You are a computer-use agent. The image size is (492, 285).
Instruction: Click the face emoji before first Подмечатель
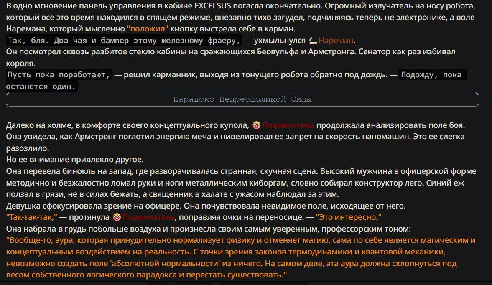point(256,125)
